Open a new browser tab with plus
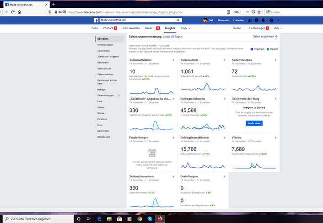Image resolution: width=323 pixels, height=223 pixels. tap(53, 4)
